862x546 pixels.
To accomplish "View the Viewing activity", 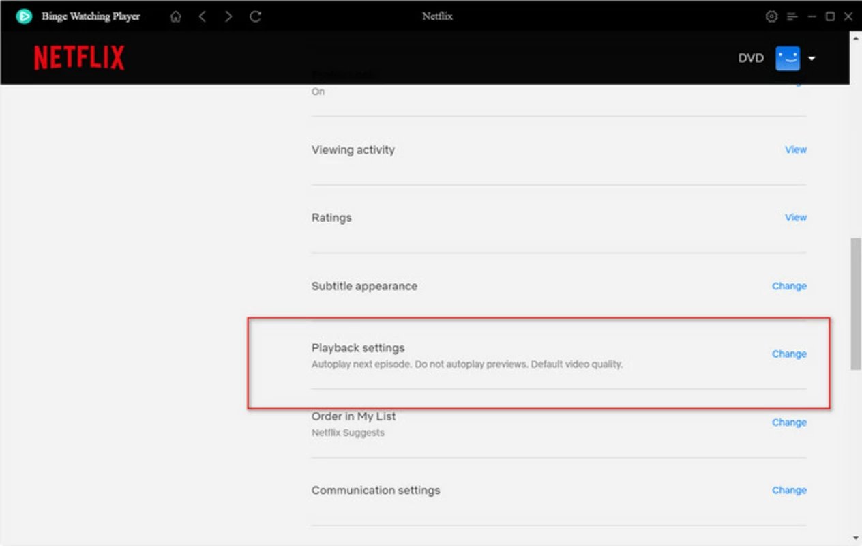I will 796,149.
